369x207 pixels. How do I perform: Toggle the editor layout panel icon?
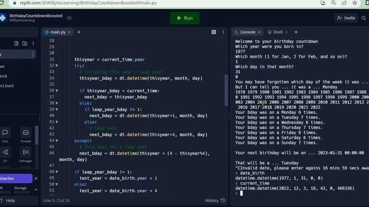(x=214, y=32)
